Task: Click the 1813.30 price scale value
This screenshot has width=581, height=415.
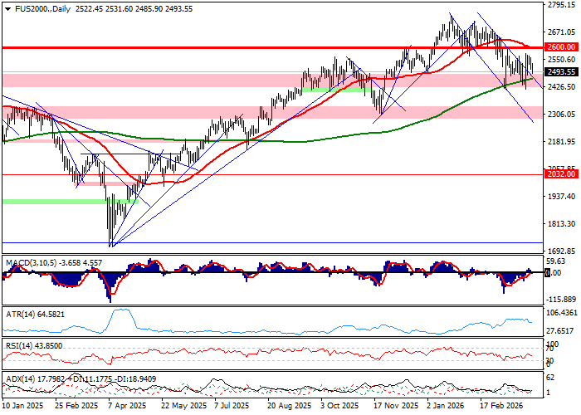Action: point(562,224)
